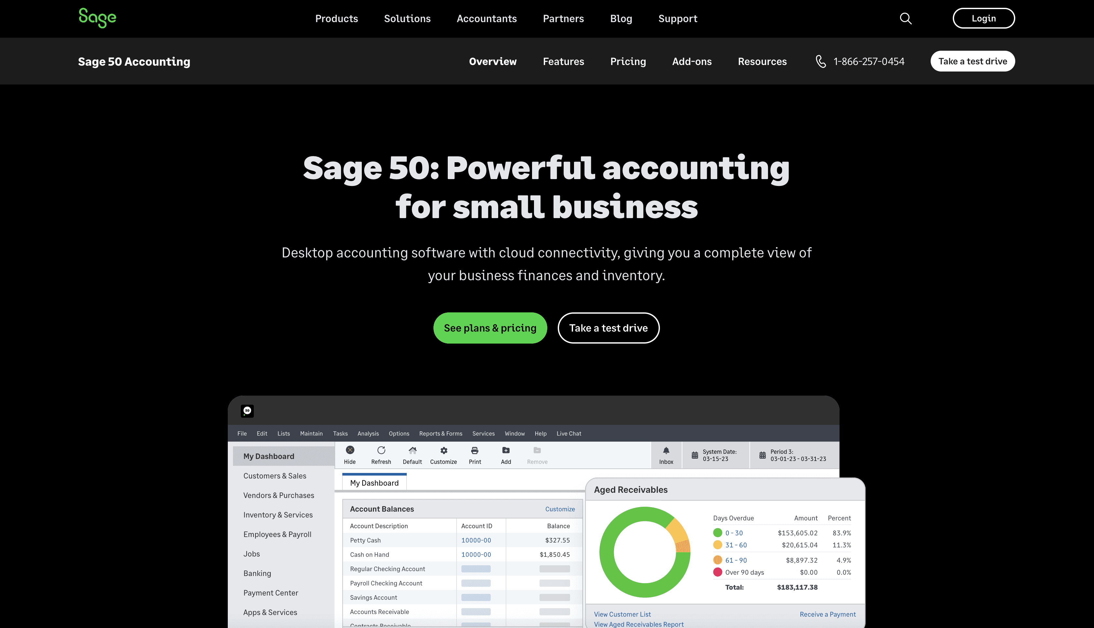Screen dimensions: 1094x628
Task: Open the Reports & Forms menu
Action: (x=440, y=434)
